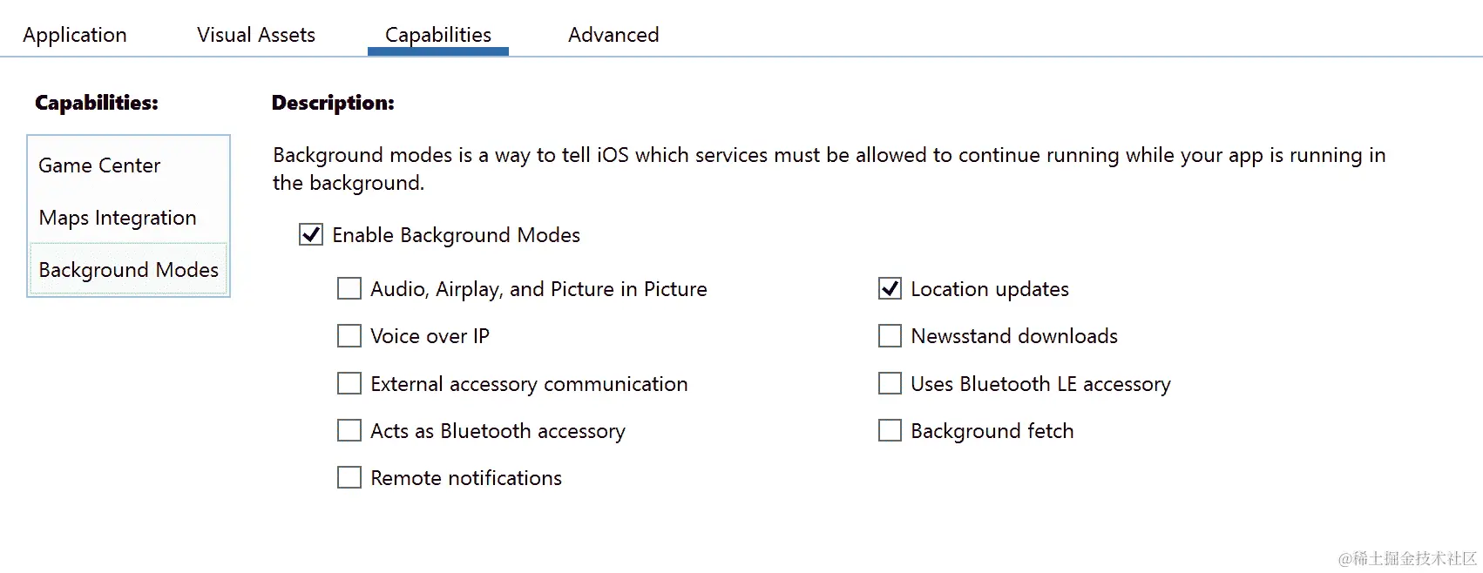Open the Visual Assets tab
This screenshot has height=573, width=1483.
pos(256,35)
